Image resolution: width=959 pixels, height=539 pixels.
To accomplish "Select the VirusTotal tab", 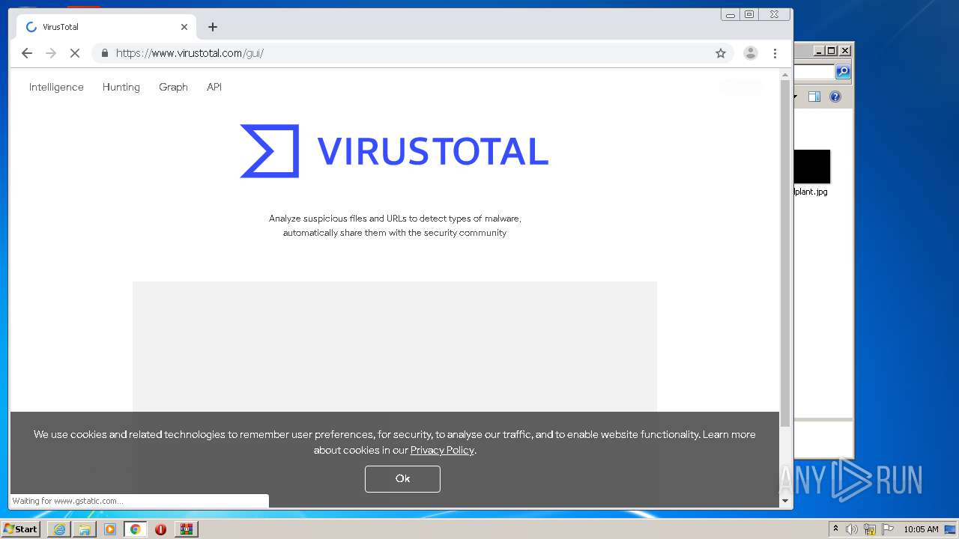I will tap(105, 27).
